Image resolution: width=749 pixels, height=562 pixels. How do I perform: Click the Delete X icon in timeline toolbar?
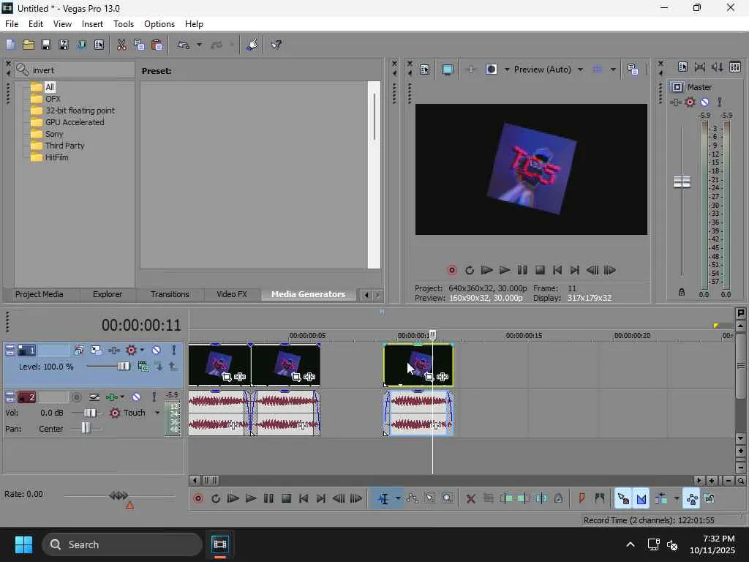[470, 499]
